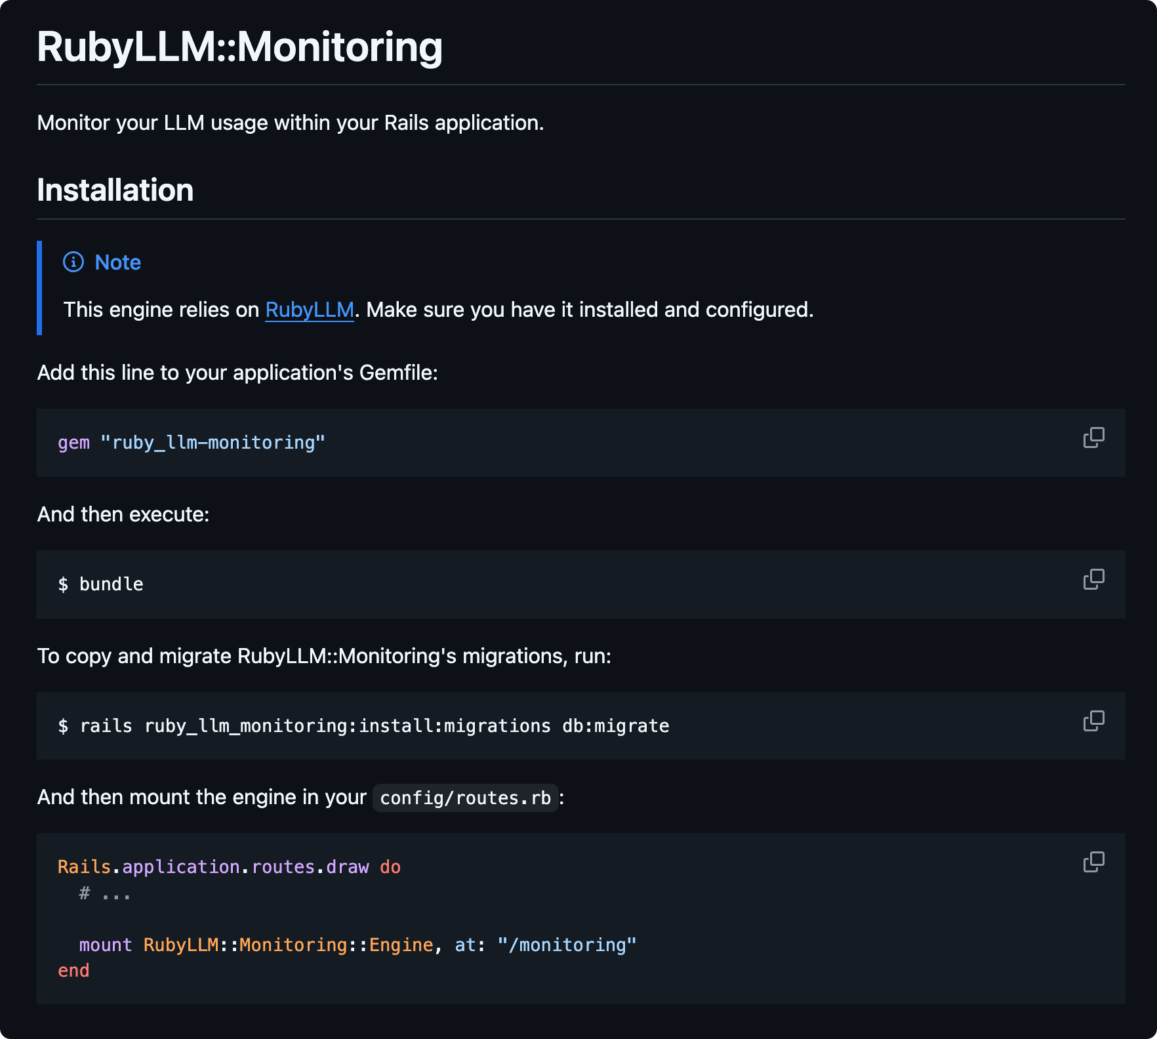Click the "$ bundle" command text

100,584
